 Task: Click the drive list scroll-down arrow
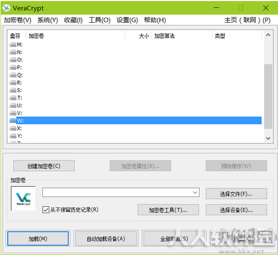(268, 138)
